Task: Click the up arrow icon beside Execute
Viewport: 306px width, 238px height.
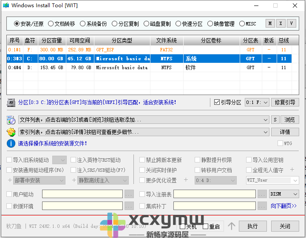Action: (232, 226)
